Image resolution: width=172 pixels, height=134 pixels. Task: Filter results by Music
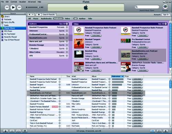[36, 19]
